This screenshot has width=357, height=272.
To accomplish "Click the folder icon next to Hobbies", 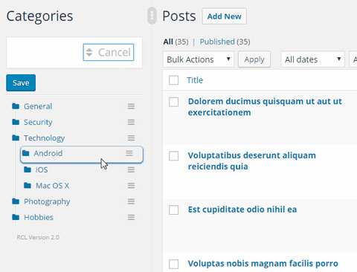I will 16,217.
